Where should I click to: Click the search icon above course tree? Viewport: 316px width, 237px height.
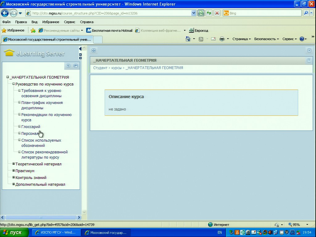click(68, 66)
